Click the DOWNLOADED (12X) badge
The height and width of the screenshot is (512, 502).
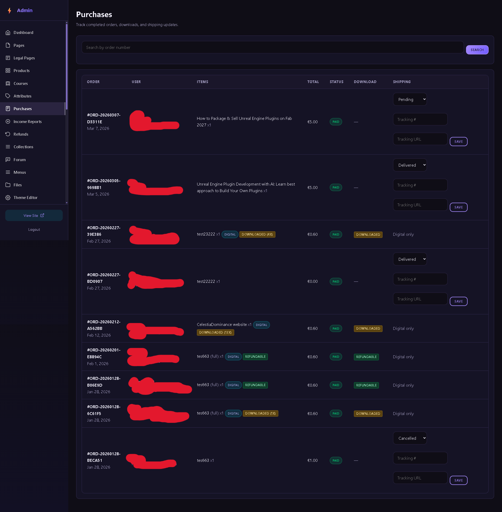tap(215, 332)
